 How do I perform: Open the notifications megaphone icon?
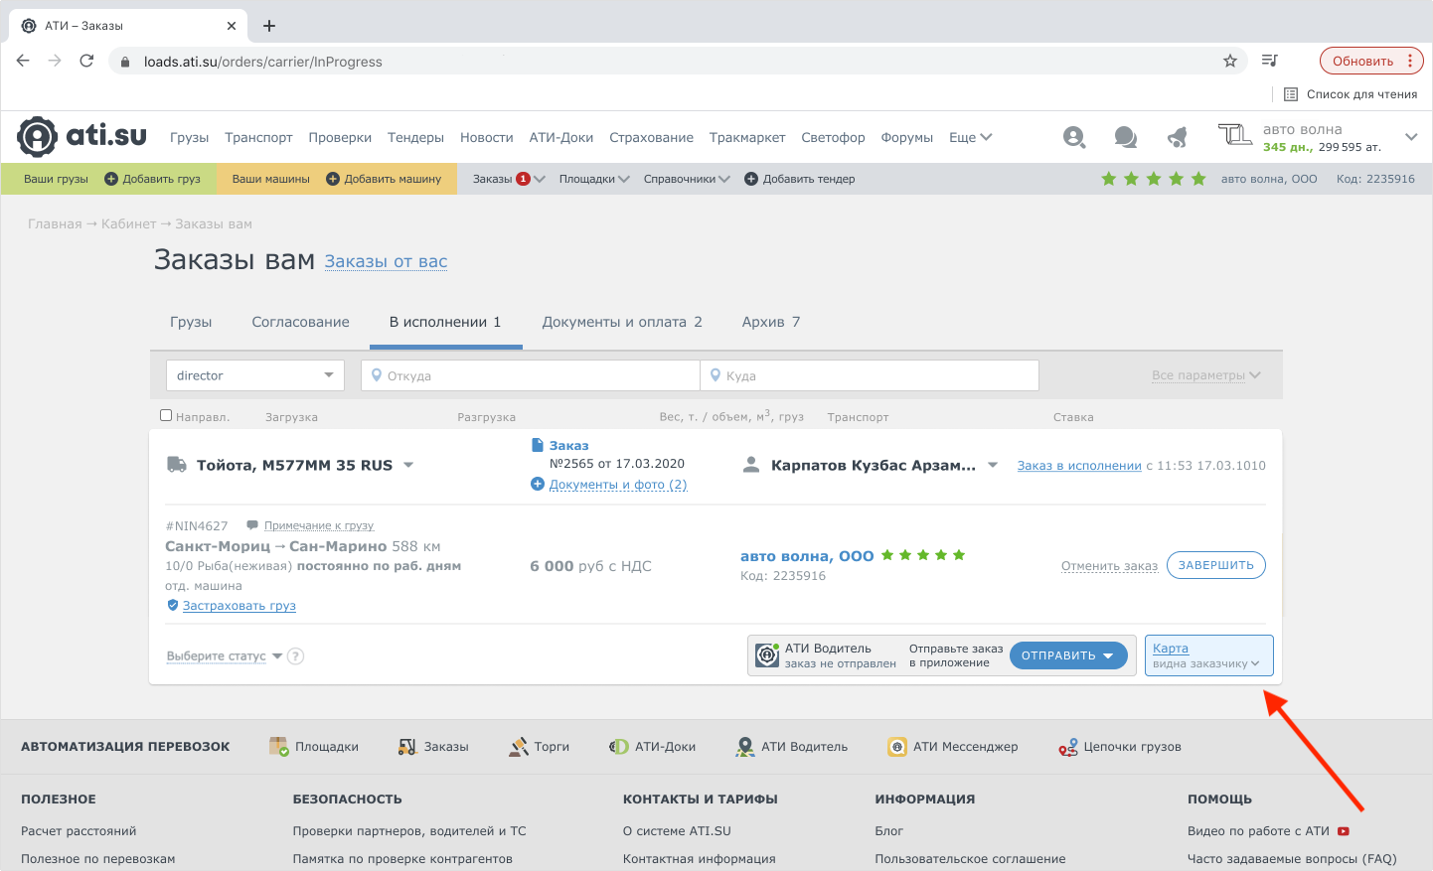1178,137
